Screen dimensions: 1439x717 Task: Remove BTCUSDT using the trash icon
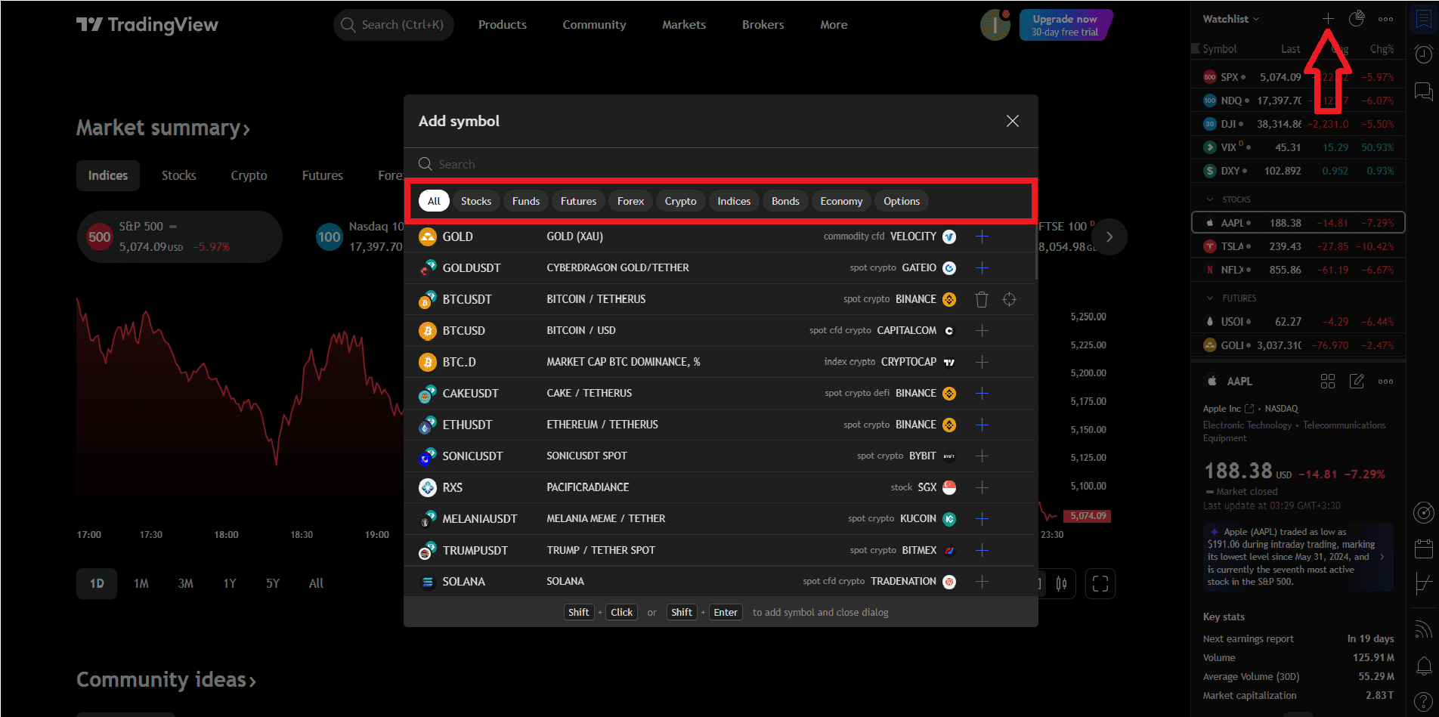pos(982,300)
